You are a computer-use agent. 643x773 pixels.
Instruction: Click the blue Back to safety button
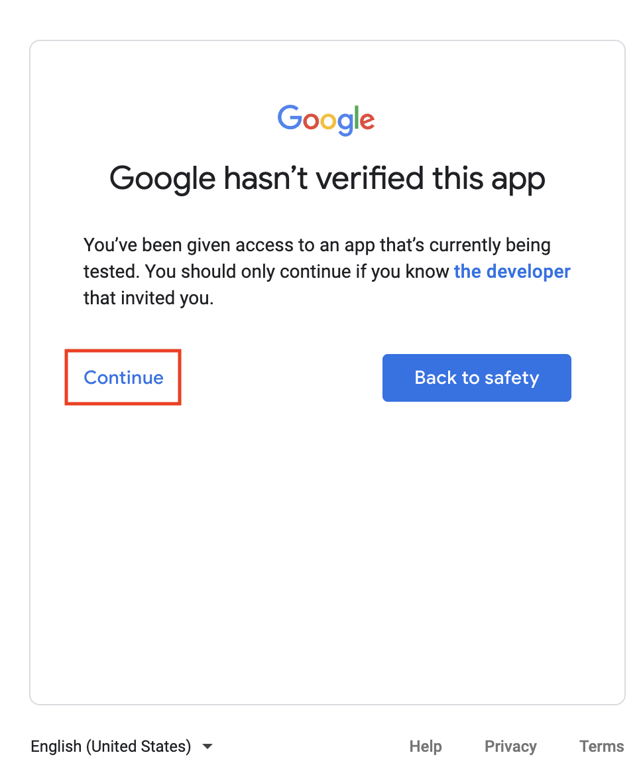pos(476,377)
